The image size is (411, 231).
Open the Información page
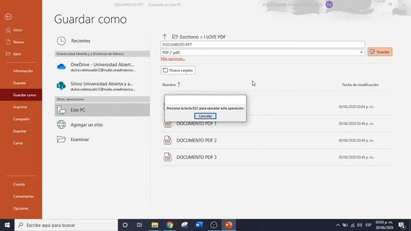(x=23, y=71)
